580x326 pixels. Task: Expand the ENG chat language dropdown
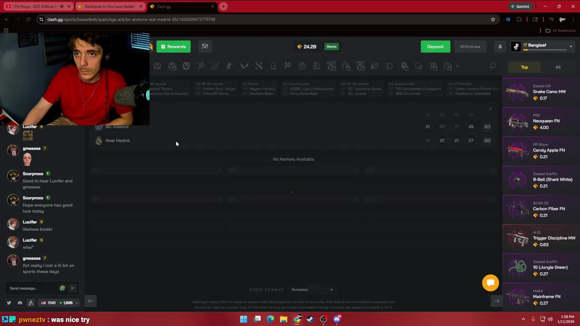point(59,302)
